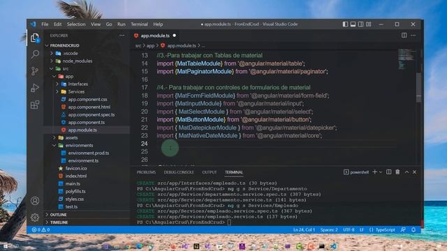
Task: Open the Manage gear icon
Action: [35, 218]
